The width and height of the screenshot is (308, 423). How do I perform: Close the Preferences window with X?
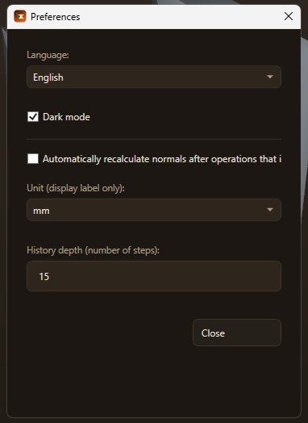pyautogui.click(x=289, y=16)
